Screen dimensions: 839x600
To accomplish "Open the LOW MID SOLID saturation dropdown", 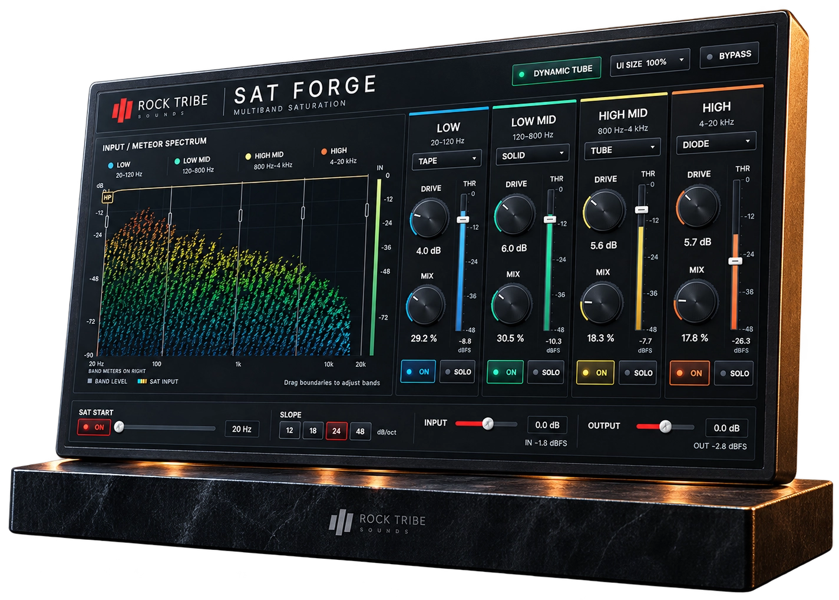I will (x=533, y=155).
